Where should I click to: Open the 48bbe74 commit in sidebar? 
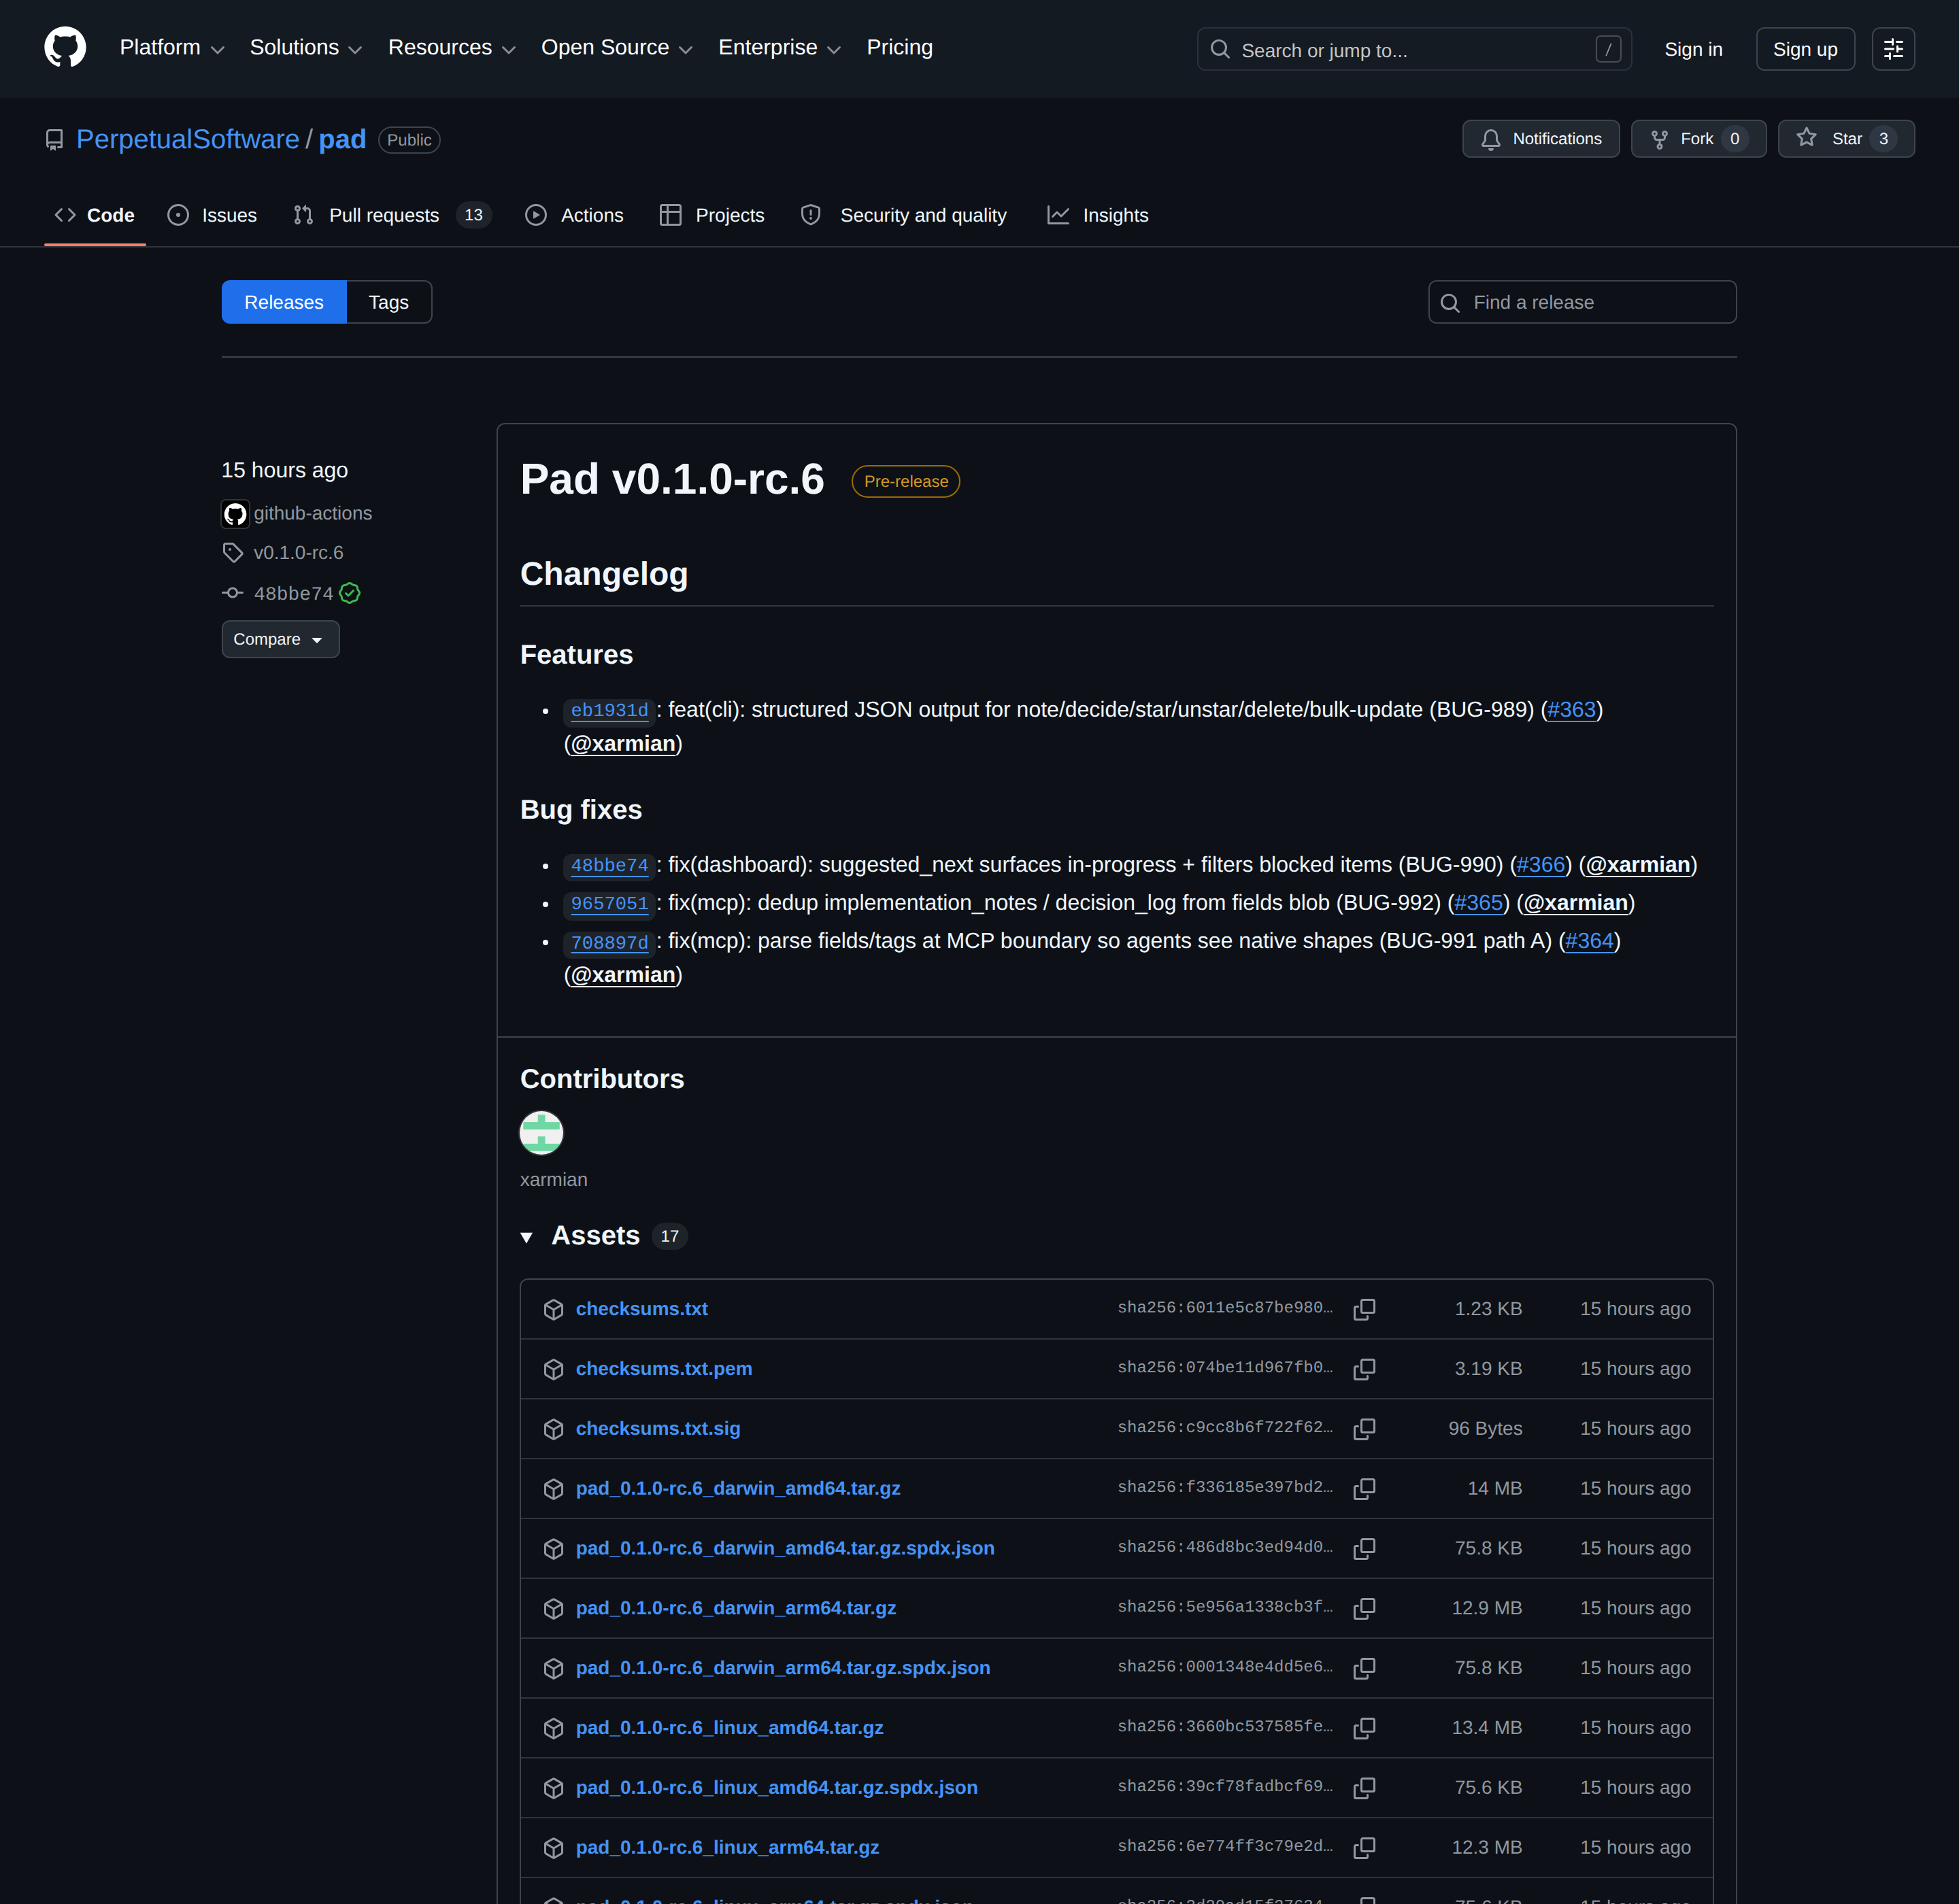click(x=293, y=593)
